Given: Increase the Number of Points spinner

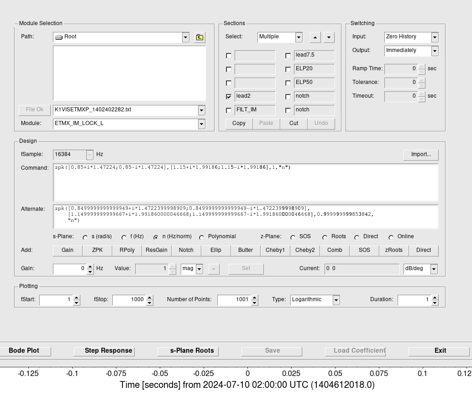Looking at the screenshot, I should tap(255, 298).
